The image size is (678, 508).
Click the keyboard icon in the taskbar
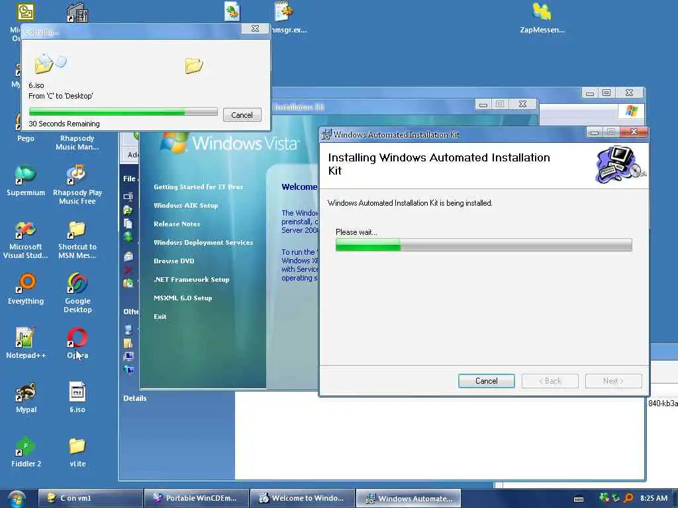pos(579,499)
